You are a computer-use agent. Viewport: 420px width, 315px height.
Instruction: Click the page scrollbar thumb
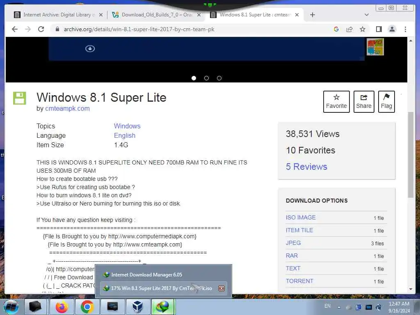[411, 155]
